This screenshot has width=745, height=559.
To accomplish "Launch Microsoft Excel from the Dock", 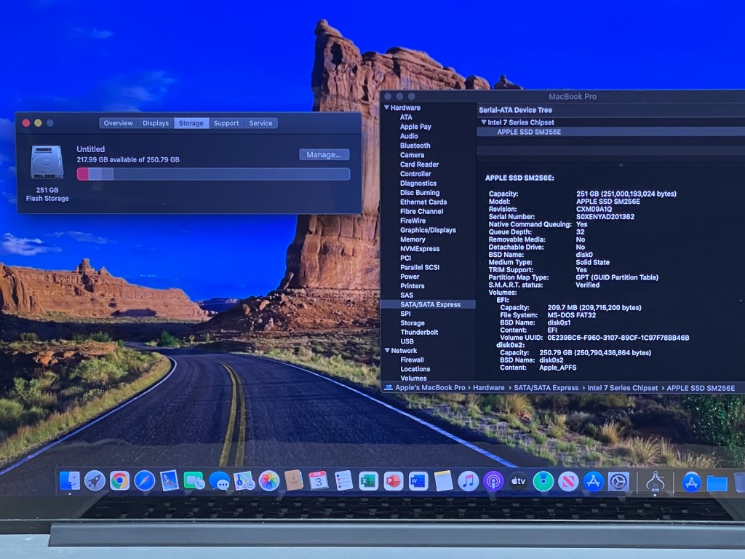I will pyautogui.click(x=368, y=480).
